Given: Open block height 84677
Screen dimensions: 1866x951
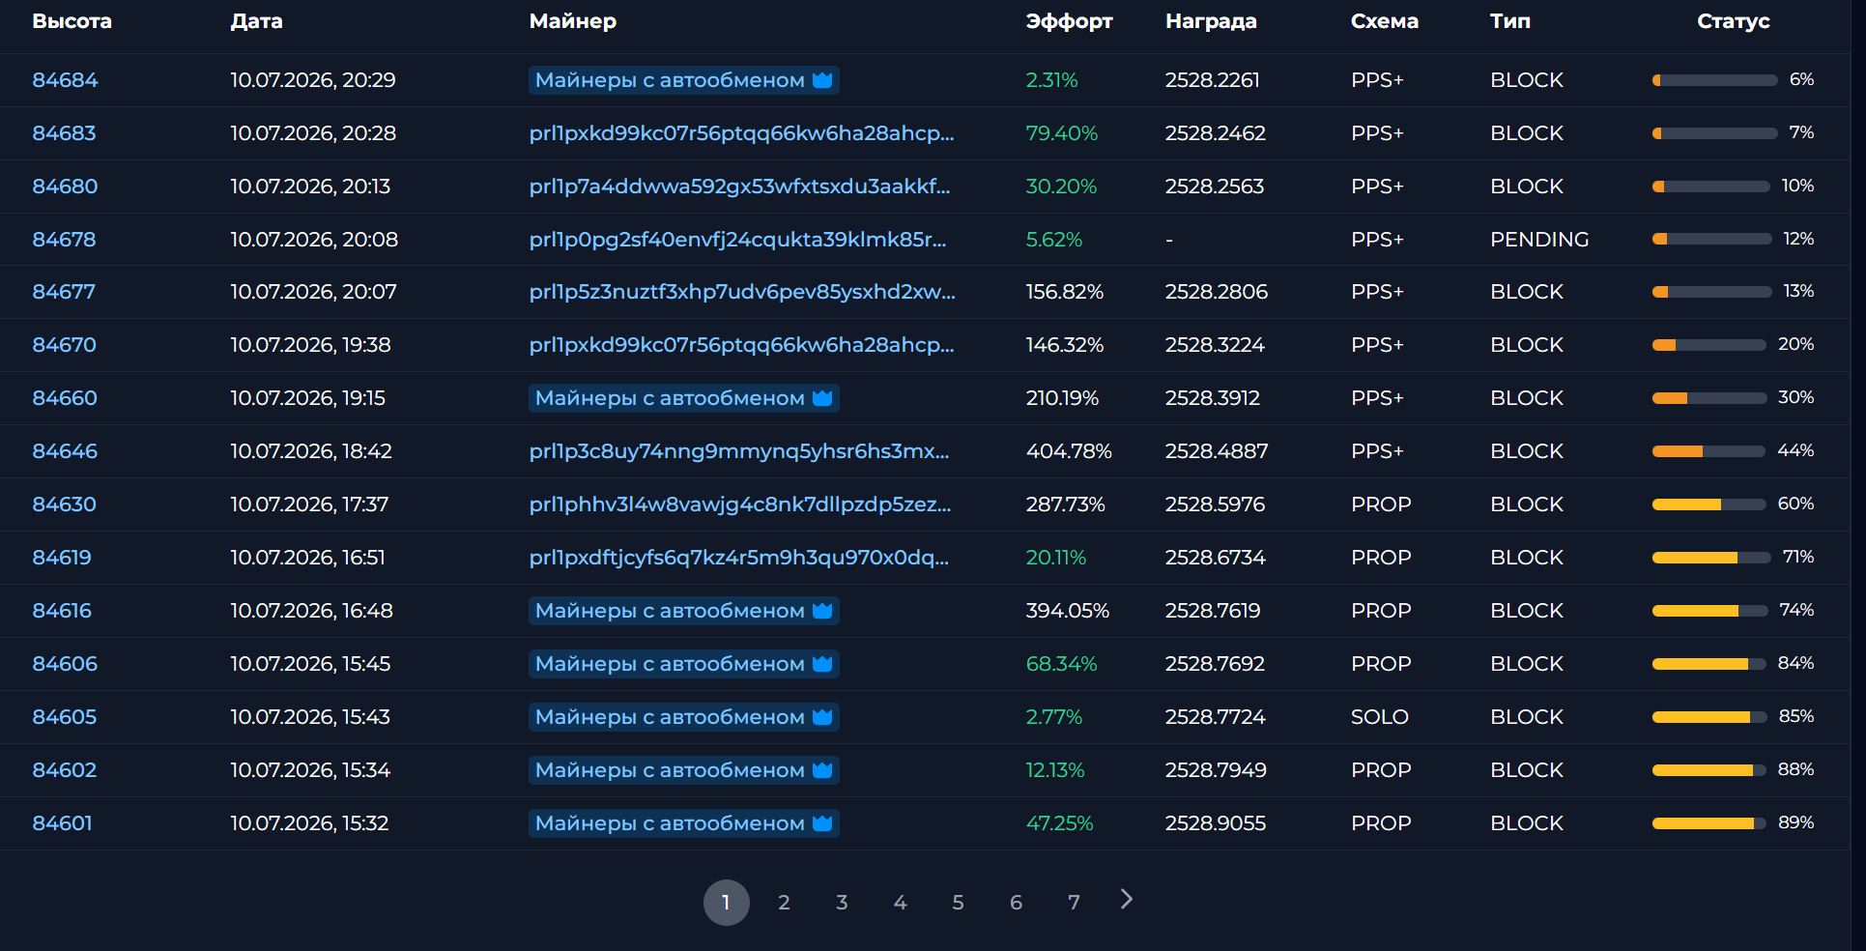Looking at the screenshot, I should click(x=64, y=292).
